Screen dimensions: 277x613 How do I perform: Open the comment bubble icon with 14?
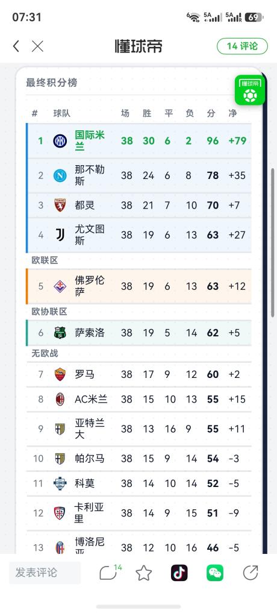pos(110,573)
